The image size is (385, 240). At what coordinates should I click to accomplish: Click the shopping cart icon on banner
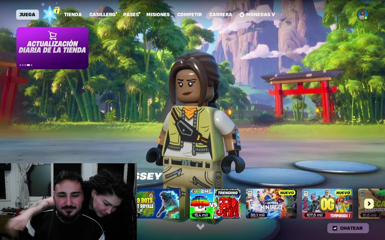coord(52,36)
